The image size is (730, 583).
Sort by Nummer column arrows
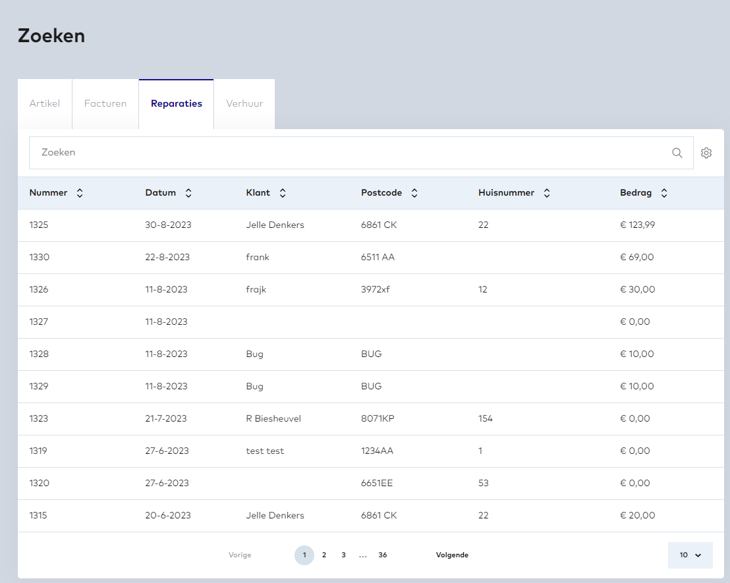click(80, 193)
